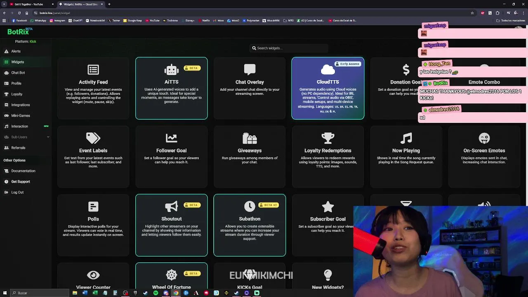Click the Event Labels description text
The image size is (528, 297).
93,162
